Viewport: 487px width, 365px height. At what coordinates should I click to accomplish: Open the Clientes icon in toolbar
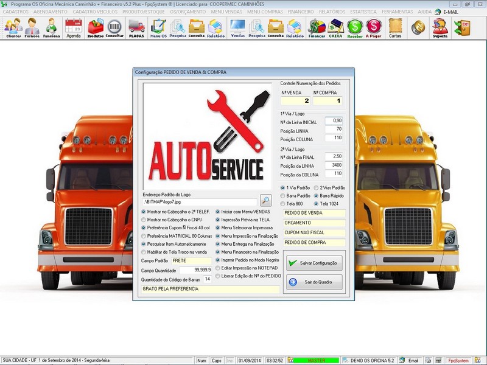[x=13, y=28]
